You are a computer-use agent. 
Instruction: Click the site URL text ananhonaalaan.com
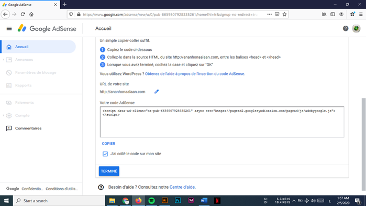[123, 92]
